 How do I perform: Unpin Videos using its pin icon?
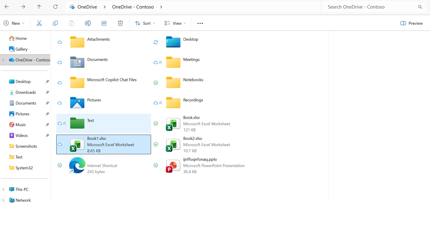pos(47,136)
